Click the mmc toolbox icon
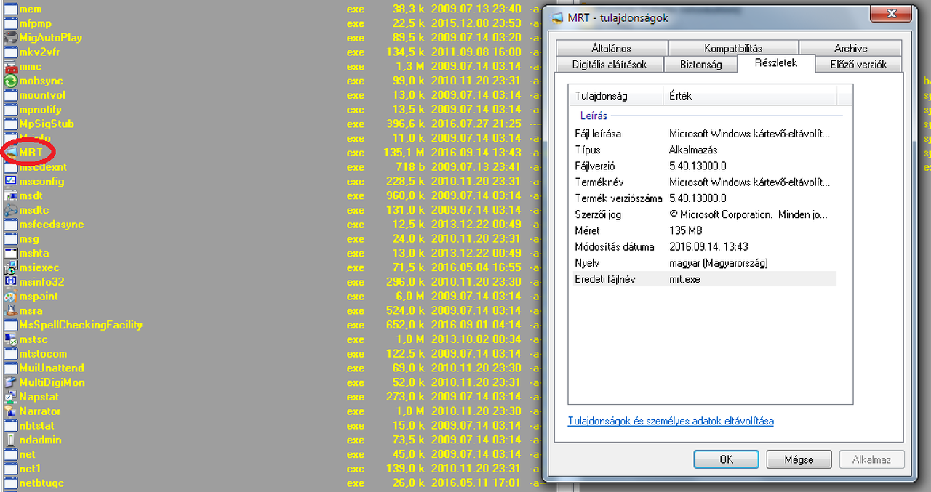Viewport: 931px width, 492px height. (x=10, y=67)
